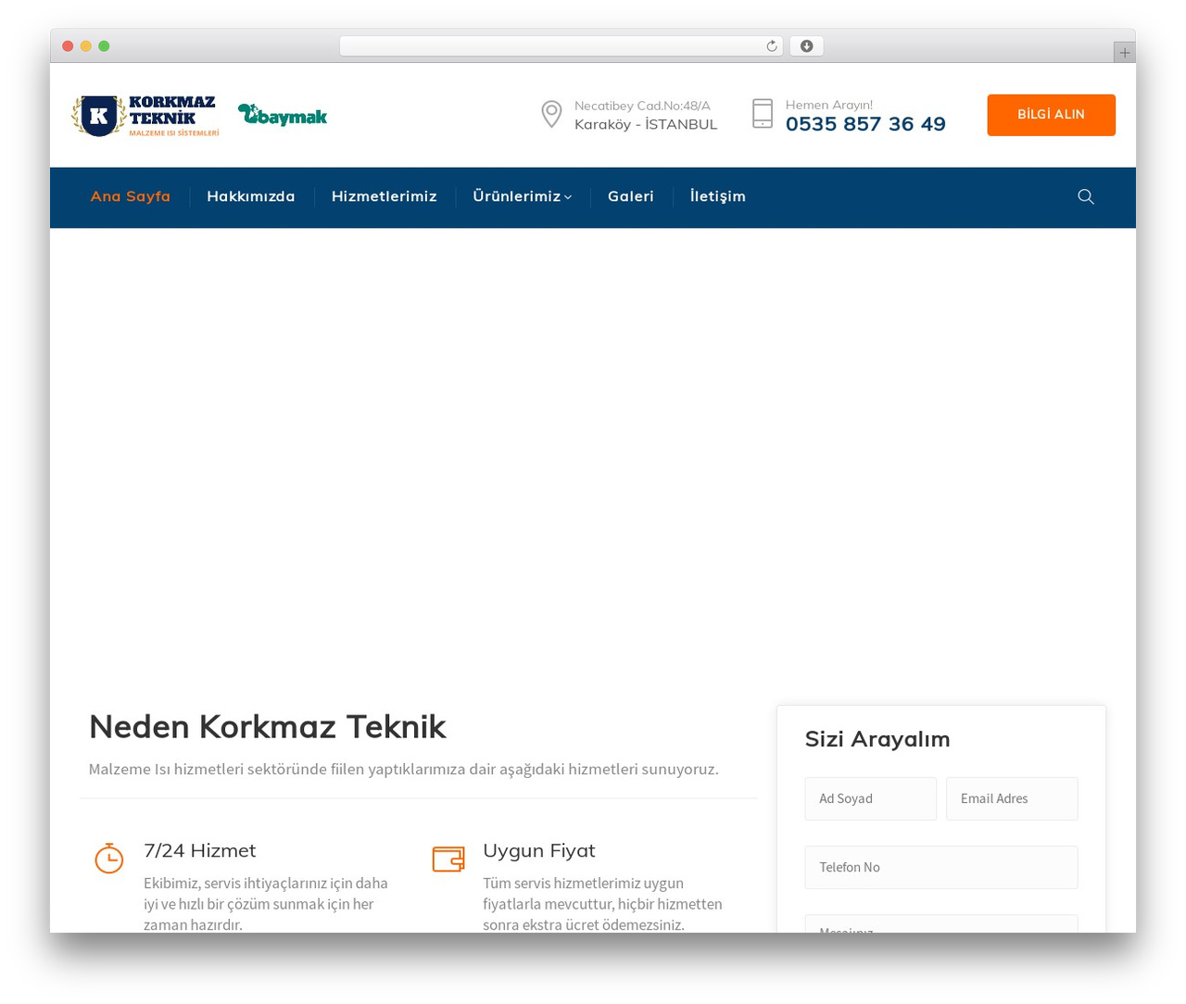Click the 7/24 Hizmet heading
This screenshot has width=1186, height=1004.
point(200,850)
